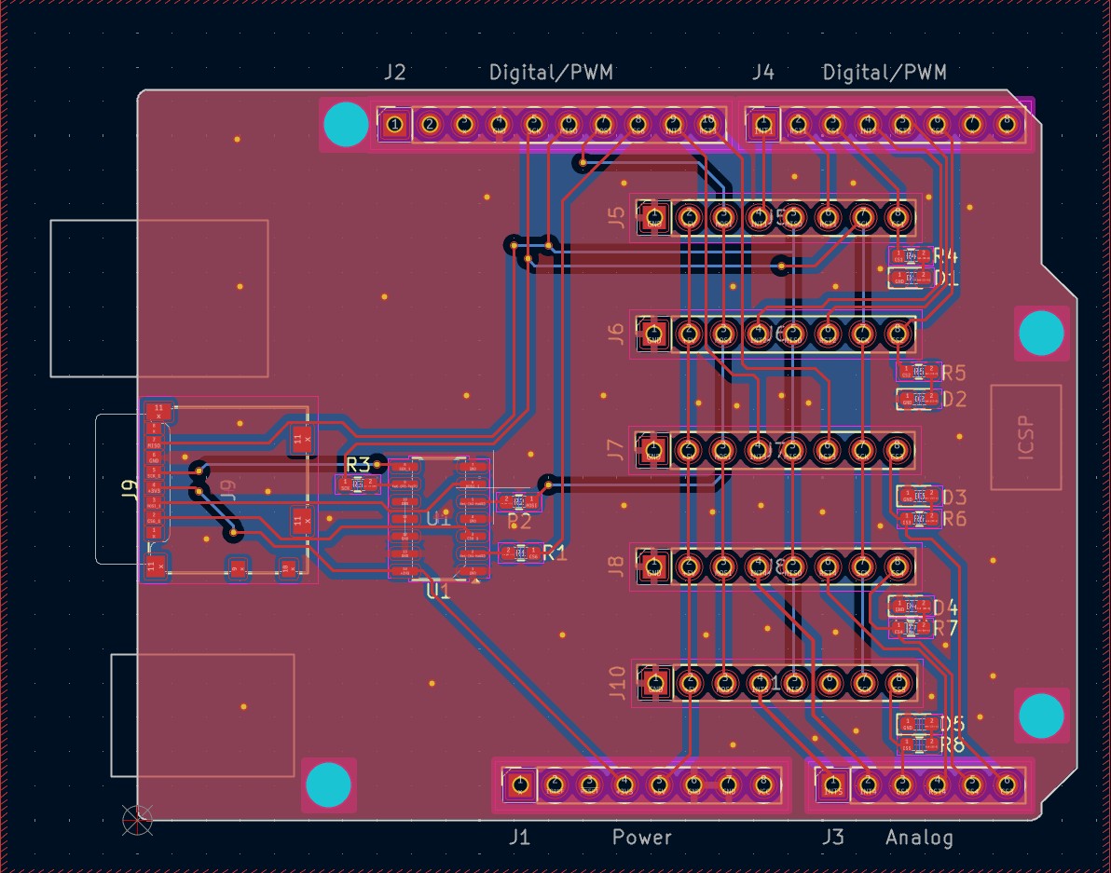Click the ICSP outline label

(x=1026, y=437)
